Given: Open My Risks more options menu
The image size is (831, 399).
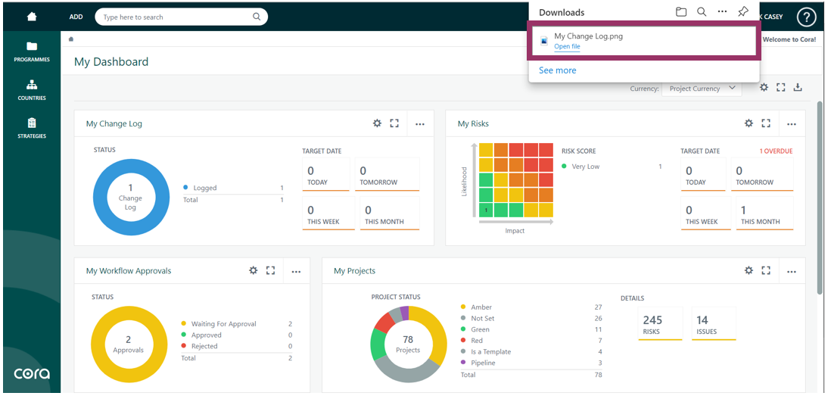Looking at the screenshot, I should (792, 124).
